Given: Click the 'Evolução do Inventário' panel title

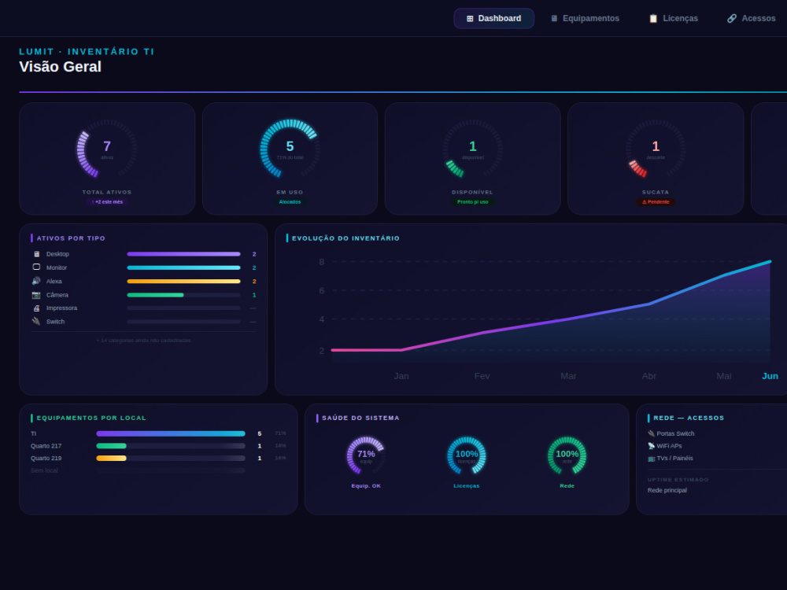Looking at the screenshot, I should click(x=345, y=238).
